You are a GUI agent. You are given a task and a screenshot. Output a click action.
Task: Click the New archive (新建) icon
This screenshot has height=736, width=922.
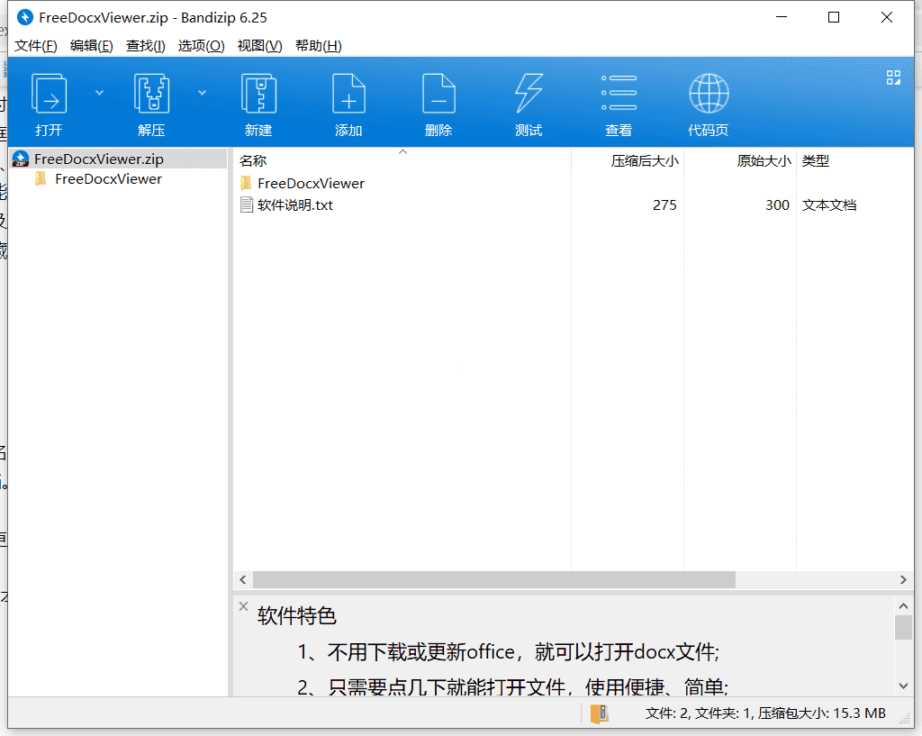click(x=258, y=94)
